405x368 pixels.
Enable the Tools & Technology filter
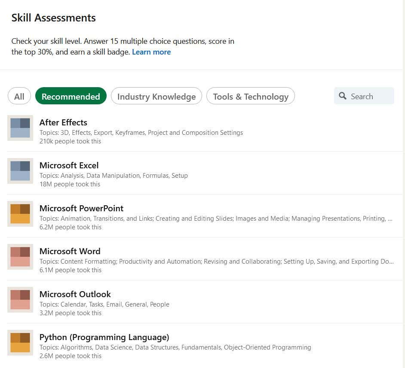coord(251,96)
